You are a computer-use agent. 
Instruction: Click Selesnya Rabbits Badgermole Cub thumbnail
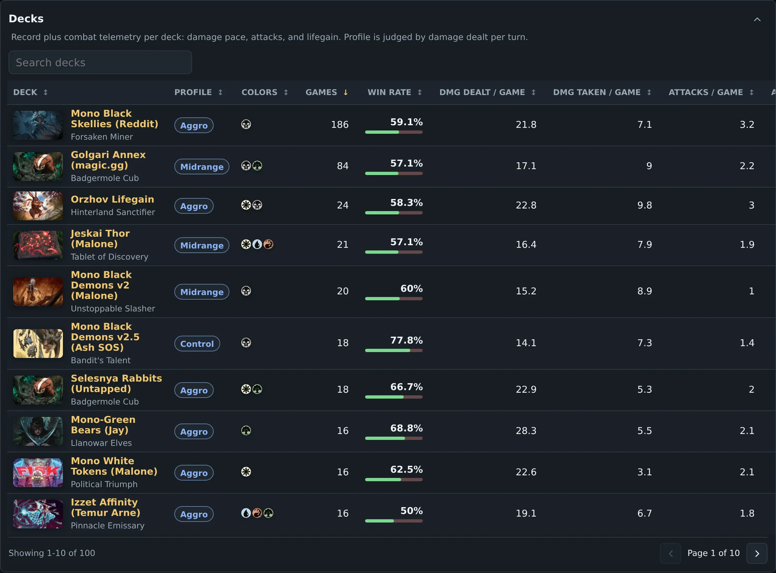[x=38, y=390]
